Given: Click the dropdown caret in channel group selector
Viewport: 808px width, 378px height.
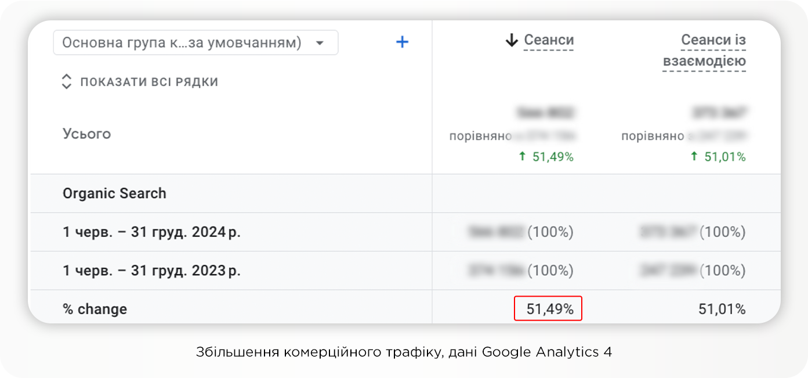Looking at the screenshot, I should point(320,43).
